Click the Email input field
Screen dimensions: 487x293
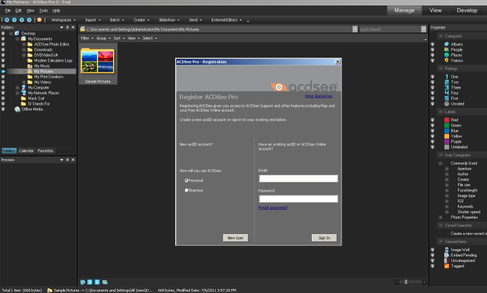pos(298,179)
